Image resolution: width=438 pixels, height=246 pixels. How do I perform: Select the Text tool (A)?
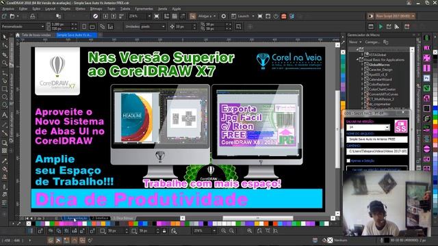coord(5,115)
